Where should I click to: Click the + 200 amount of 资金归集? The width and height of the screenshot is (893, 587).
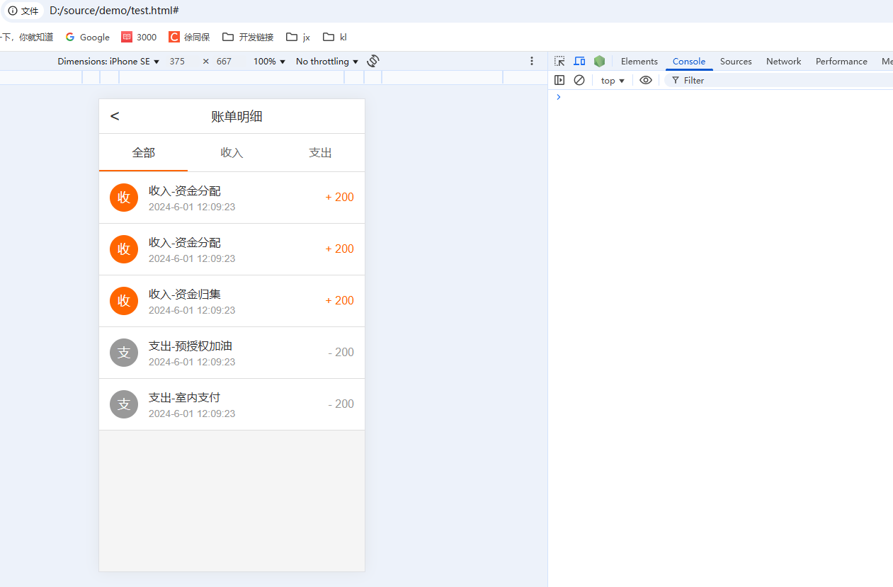(x=340, y=300)
